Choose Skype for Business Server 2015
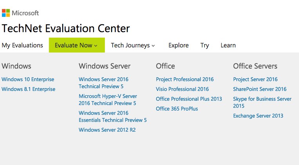 [x=262, y=102]
